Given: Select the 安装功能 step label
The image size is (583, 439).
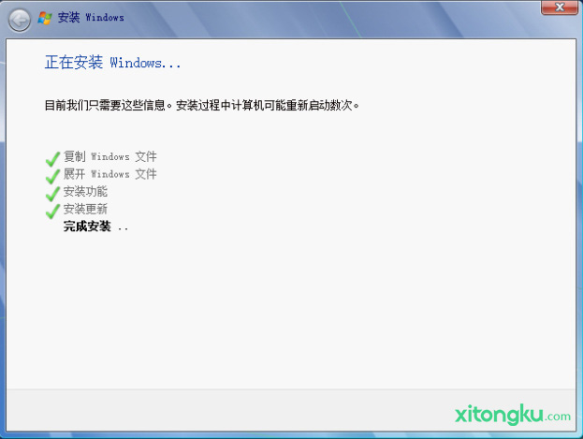Looking at the screenshot, I should point(85,191).
